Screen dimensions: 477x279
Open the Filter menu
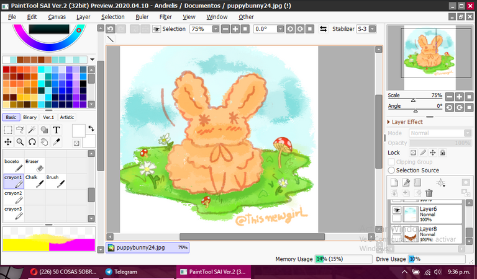click(166, 17)
